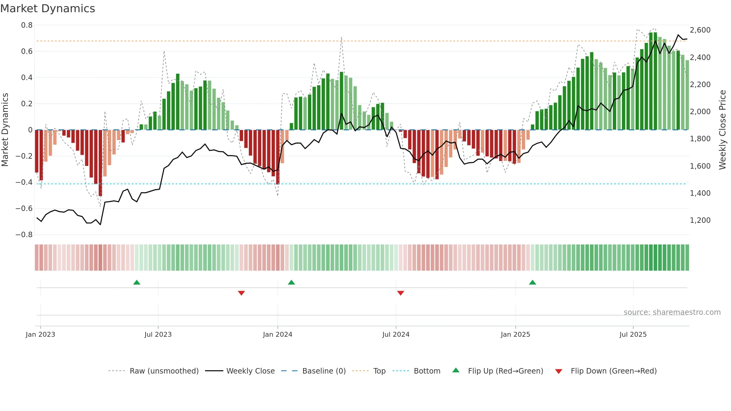This screenshot has height=411, width=731.
Task: Click the Jan 2024 x-axis label
Action: 278,334
